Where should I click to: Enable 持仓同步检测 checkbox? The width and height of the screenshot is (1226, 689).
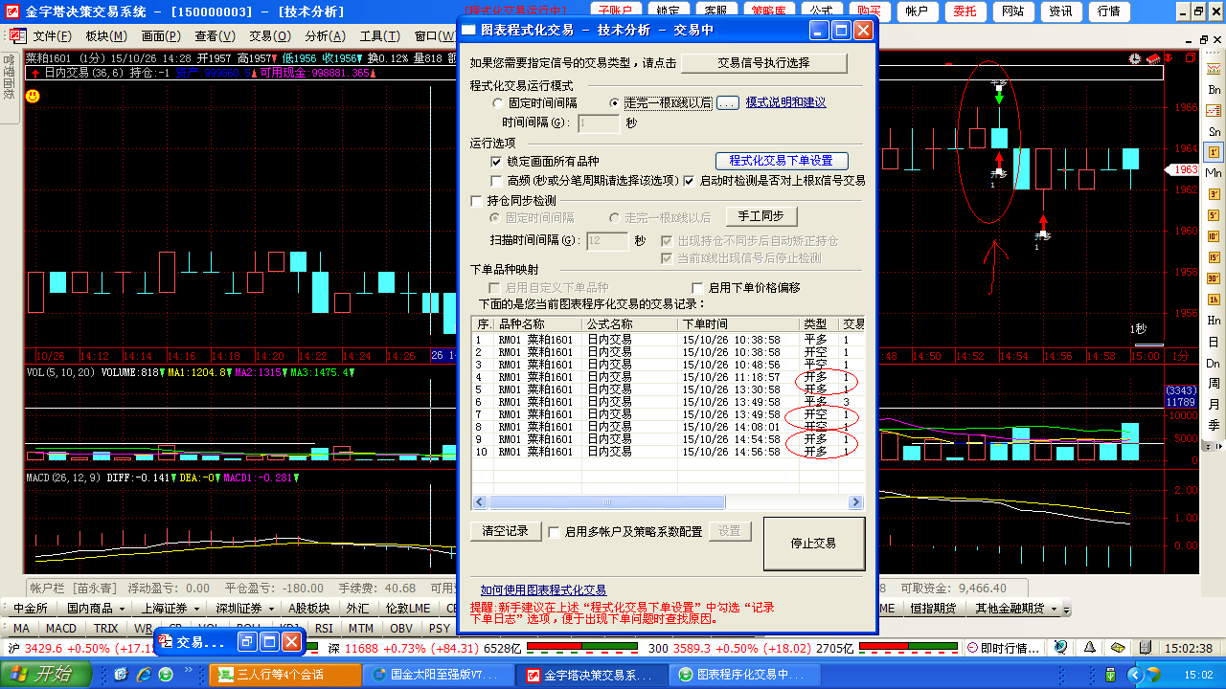click(477, 201)
